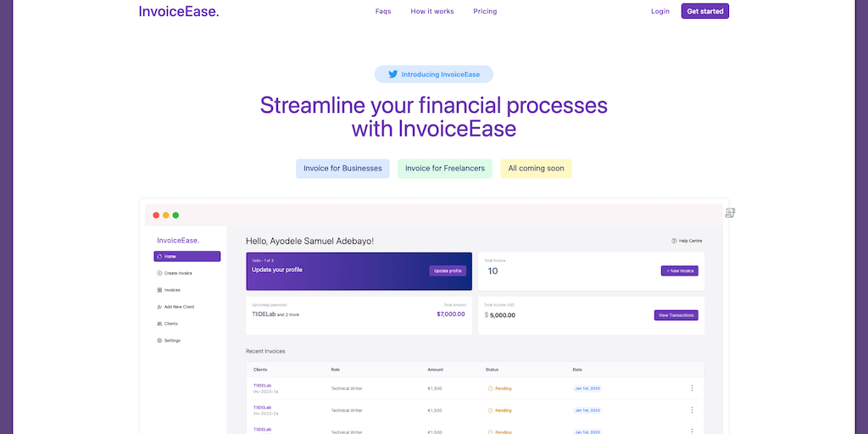Image resolution: width=868 pixels, height=434 pixels.
Task: Click the Clients column header
Action: click(x=260, y=370)
